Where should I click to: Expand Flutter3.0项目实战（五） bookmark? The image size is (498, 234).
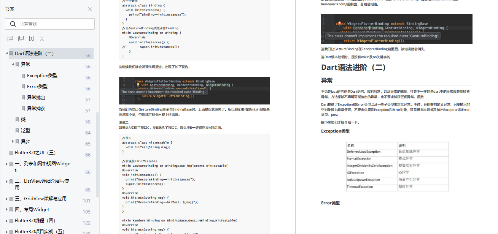pos(6,232)
